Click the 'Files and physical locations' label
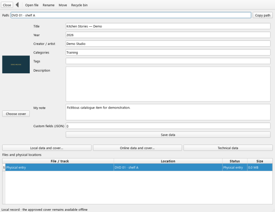The height and width of the screenshot is (212, 275). [22, 155]
